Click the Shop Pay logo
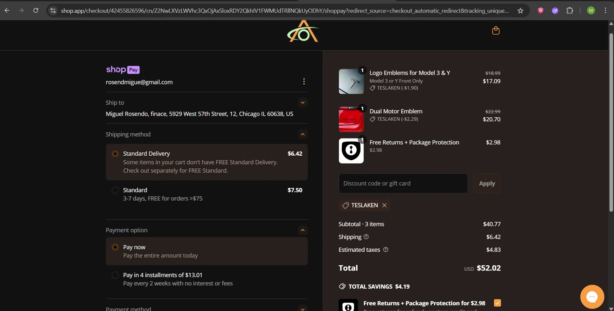This screenshot has width=614, height=311. pyautogui.click(x=123, y=69)
